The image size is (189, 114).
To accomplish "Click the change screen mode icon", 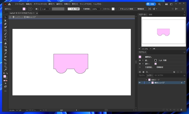I will (x=5, y=87).
